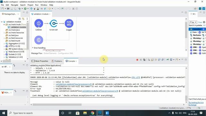Click the Windows taskbar search box

pos(33,113)
